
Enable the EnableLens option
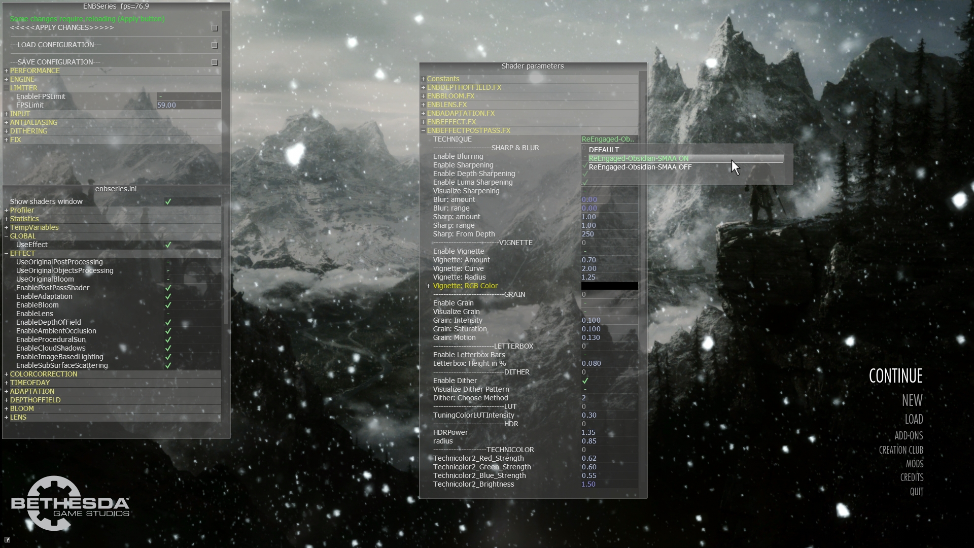(x=168, y=314)
